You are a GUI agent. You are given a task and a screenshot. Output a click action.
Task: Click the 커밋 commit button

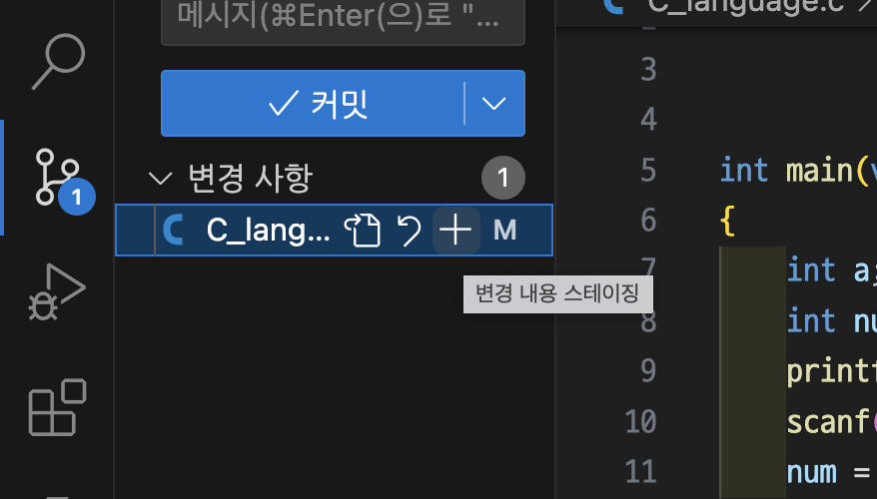coord(312,104)
